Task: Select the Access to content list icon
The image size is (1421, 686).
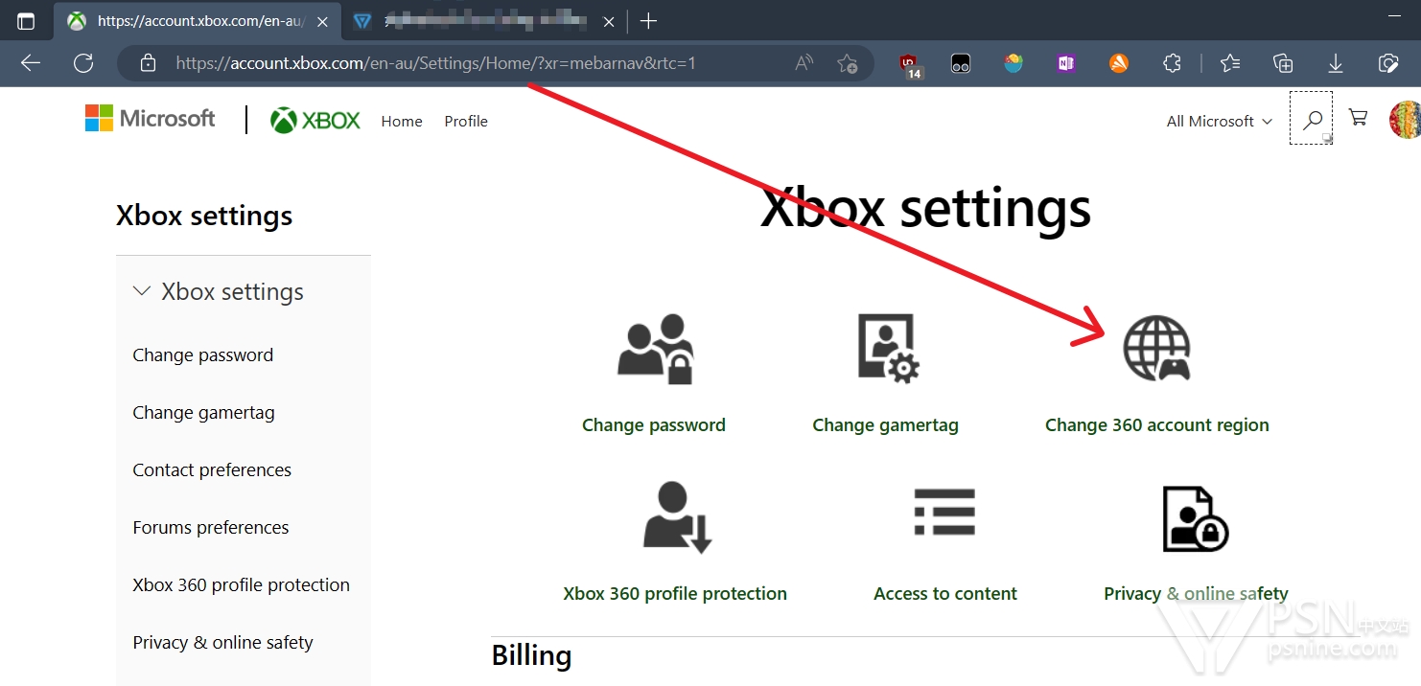Action: point(944,513)
